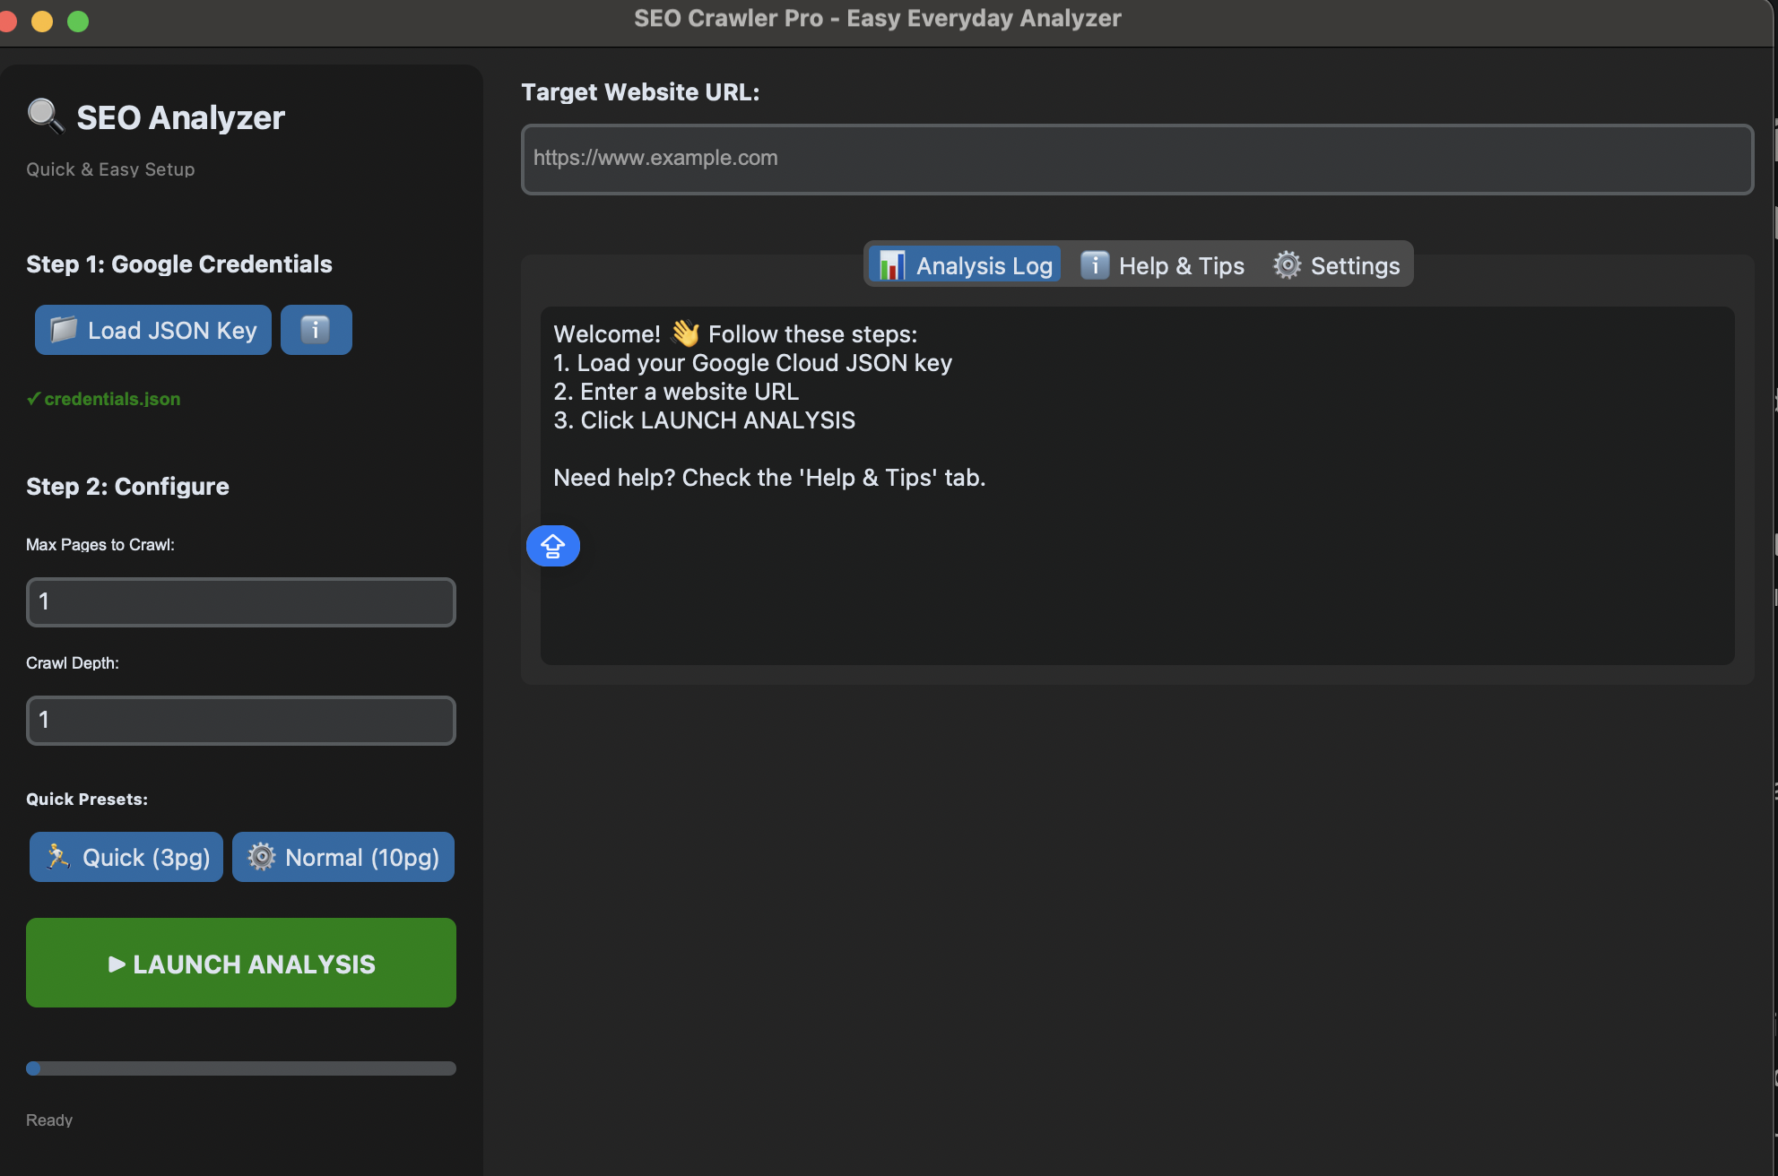Click the folder icon on Load JSON Key

click(x=64, y=330)
